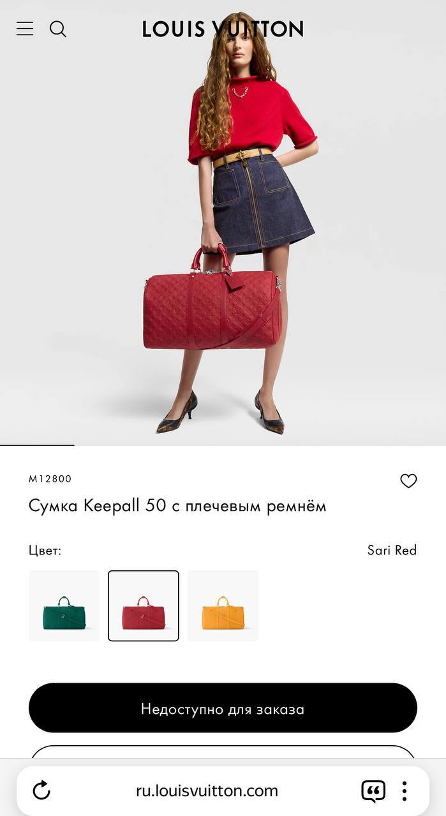Tap the Цвет label
Image resolution: width=446 pixels, height=816 pixels.
[45, 551]
